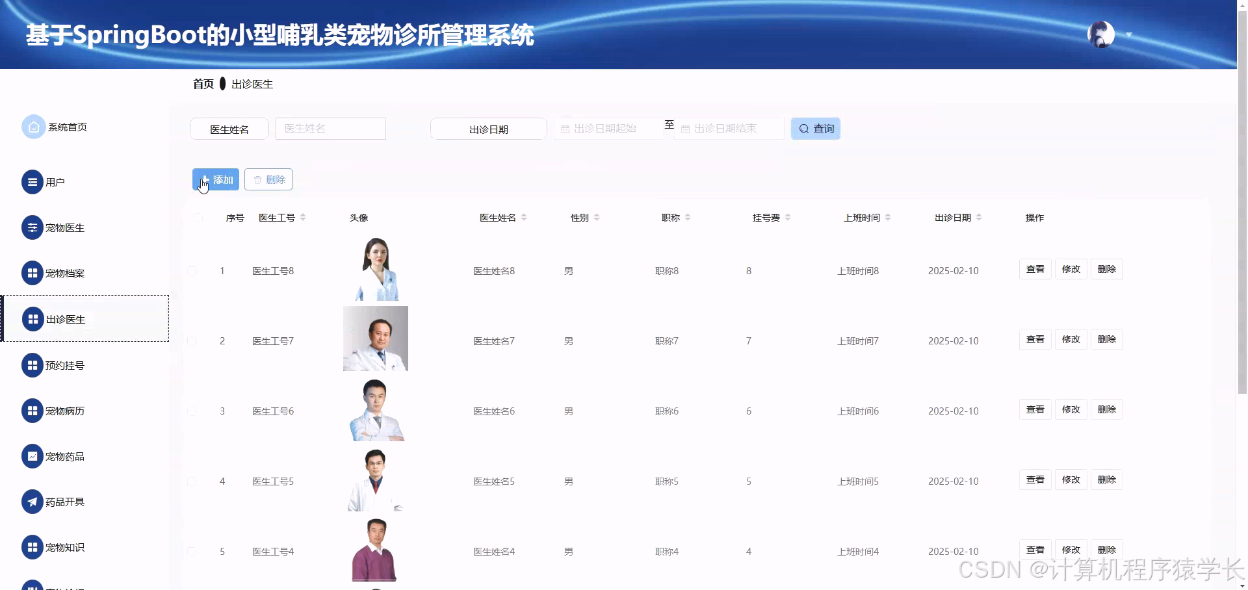Select the 用户 user management icon
This screenshot has width=1248, height=590.
33,182
